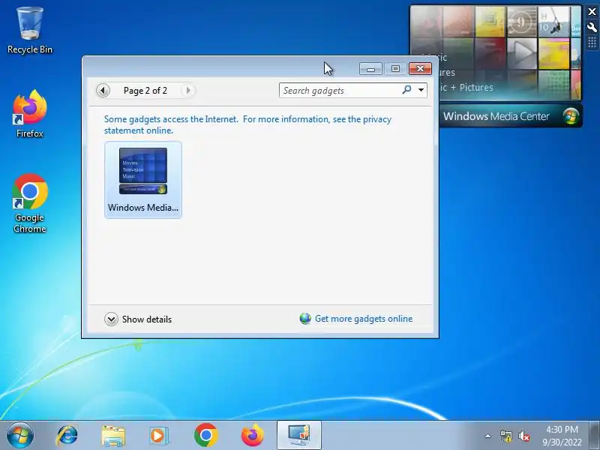This screenshot has width=600, height=450.
Task: Click the next page arrow
Action: [188, 91]
